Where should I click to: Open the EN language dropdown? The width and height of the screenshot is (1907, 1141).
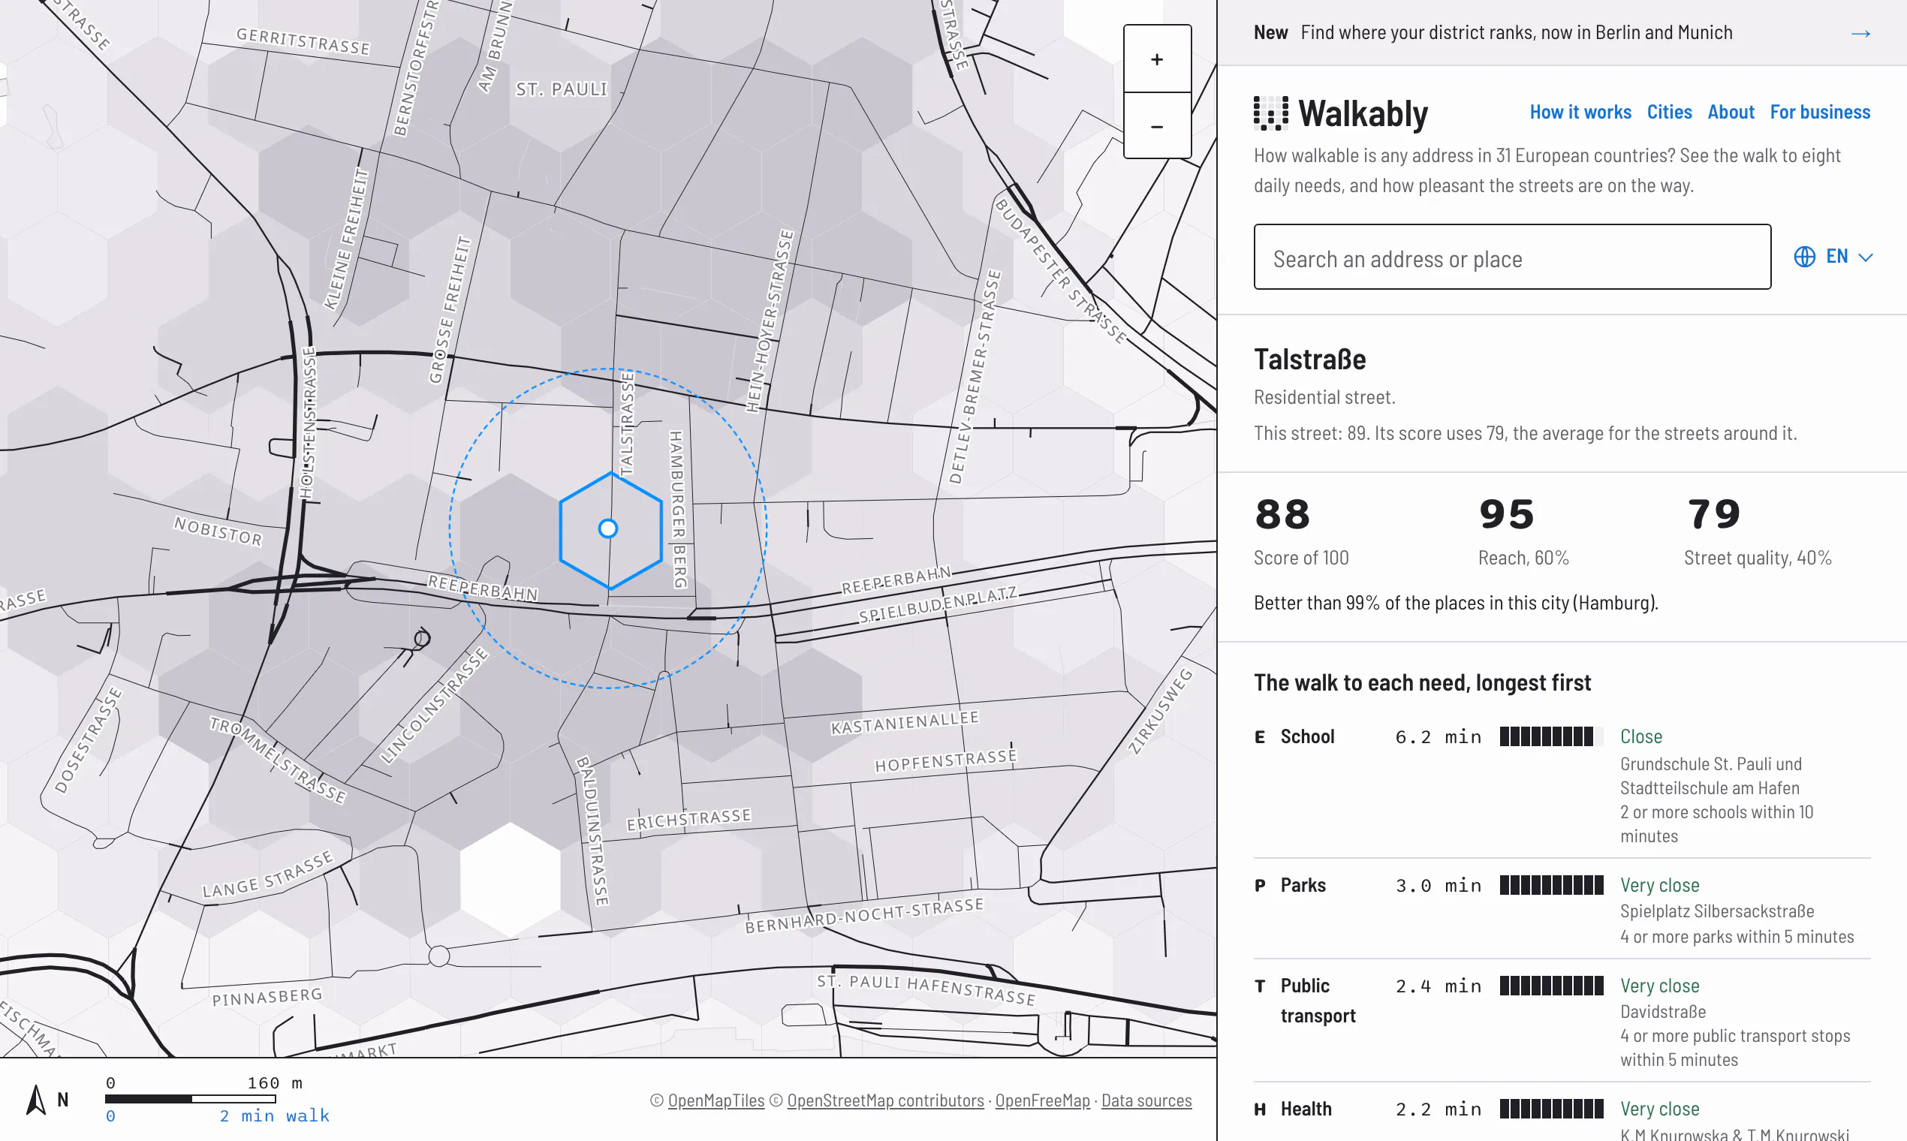pyautogui.click(x=1834, y=257)
